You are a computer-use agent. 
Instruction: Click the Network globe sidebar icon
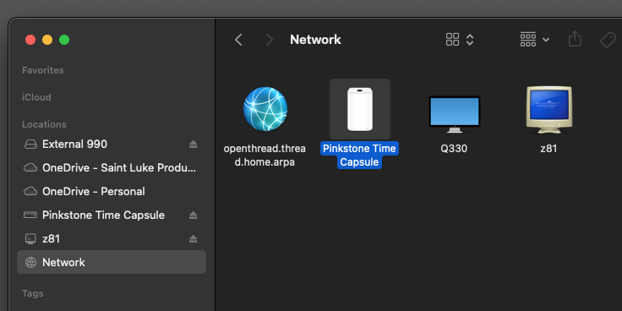point(30,262)
